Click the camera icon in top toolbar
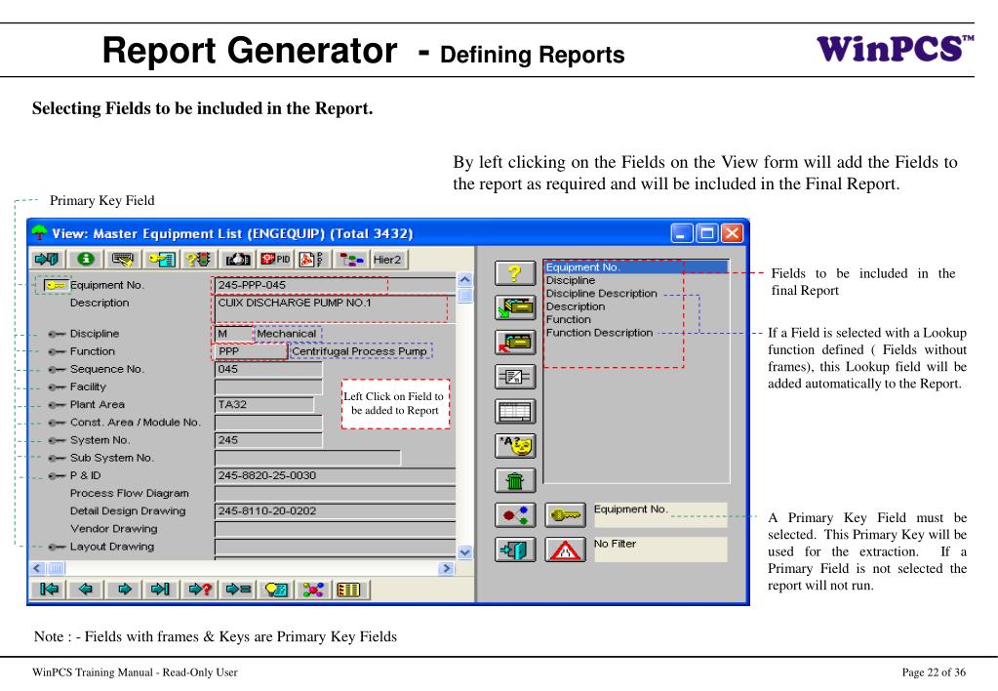 pos(238,260)
